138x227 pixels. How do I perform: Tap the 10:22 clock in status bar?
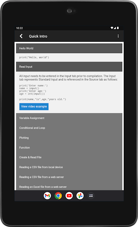19,28
